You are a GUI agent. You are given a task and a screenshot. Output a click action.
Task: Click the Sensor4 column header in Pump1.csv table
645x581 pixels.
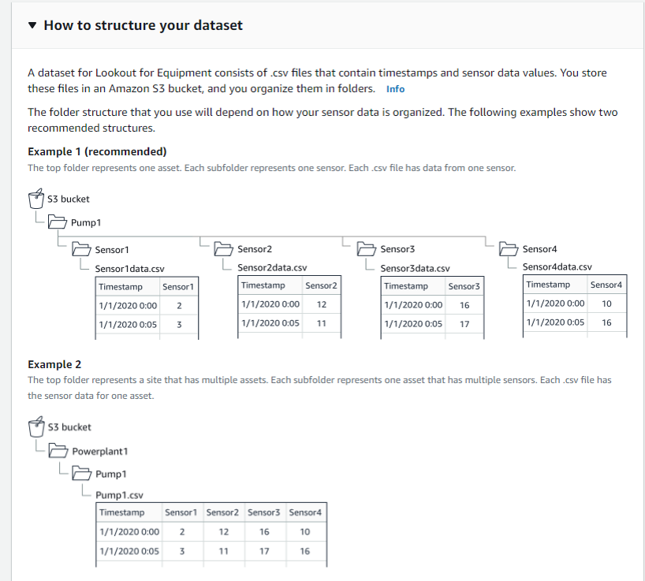(305, 512)
